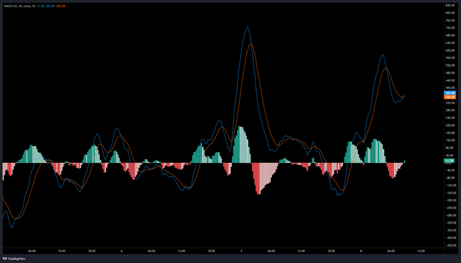Click the green 11.30 histogram label on the scale

point(449,161)
